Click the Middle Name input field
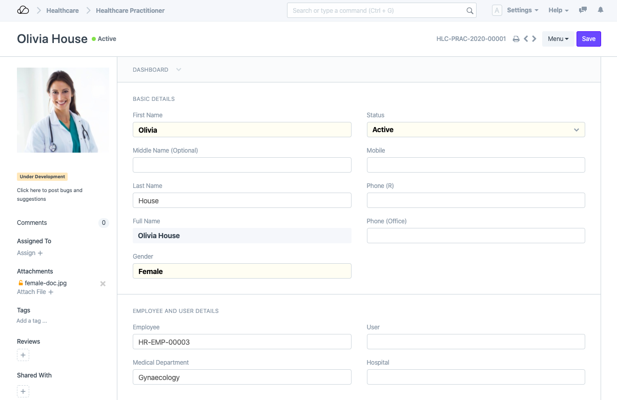 tap(242, 165)
